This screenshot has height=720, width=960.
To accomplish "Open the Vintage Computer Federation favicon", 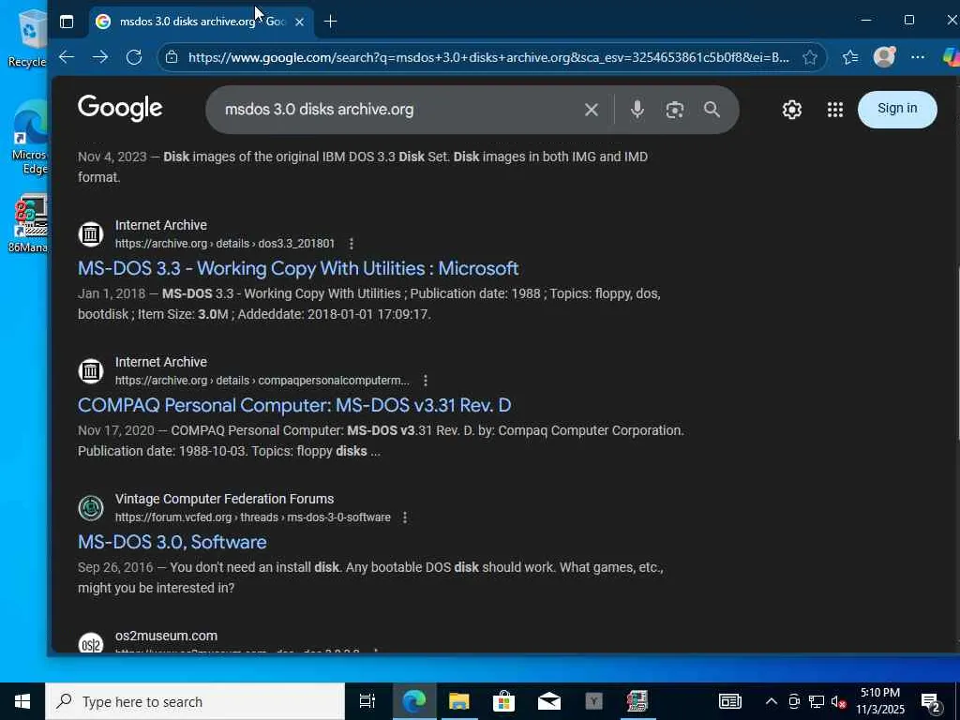I will coord(91,507).
